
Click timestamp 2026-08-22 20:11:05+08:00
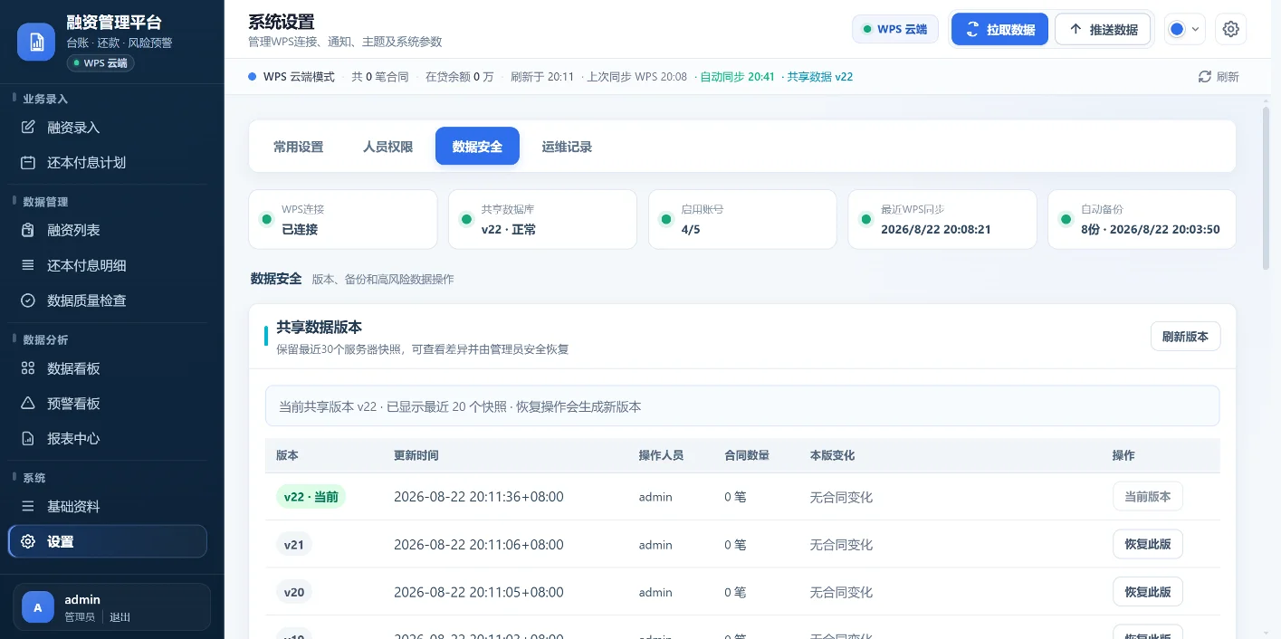tap(479, 592)
